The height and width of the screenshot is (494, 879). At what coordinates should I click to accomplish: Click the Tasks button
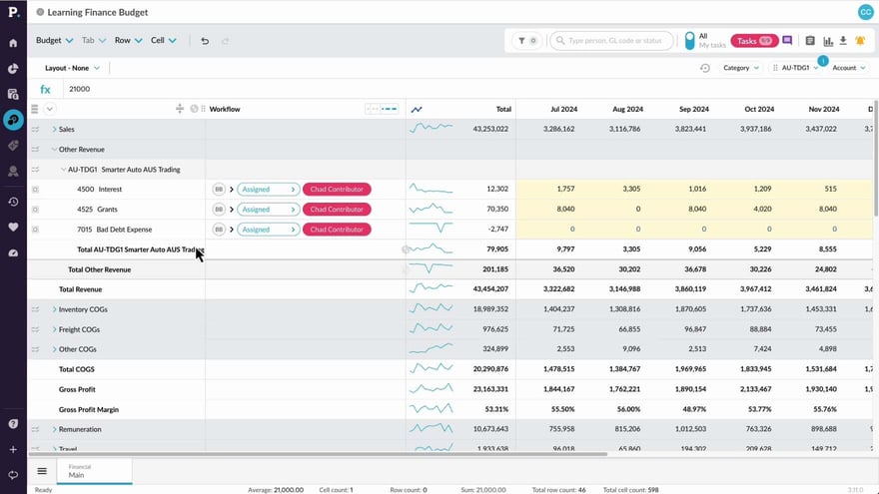point(754,41)
